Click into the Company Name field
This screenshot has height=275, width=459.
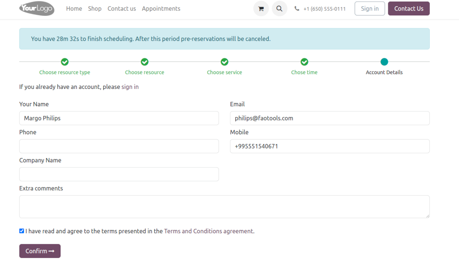[119, 174]
